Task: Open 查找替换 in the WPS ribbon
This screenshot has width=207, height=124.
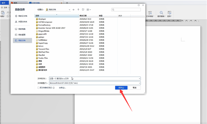Action: pyautogui.click(x=161, y=14)
